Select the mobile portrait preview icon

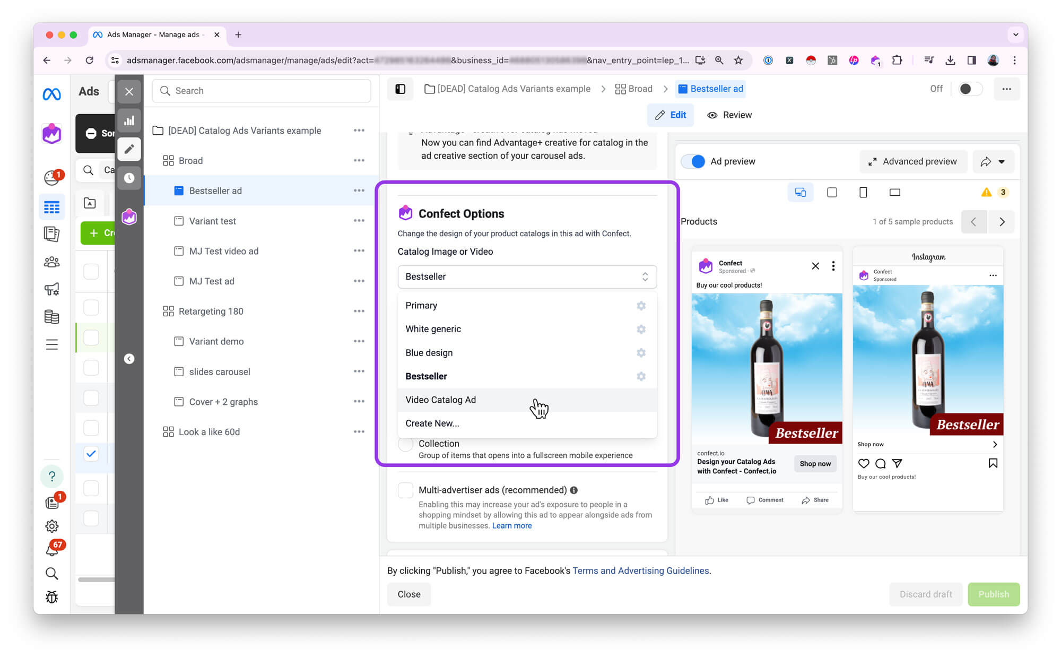click(x=863, y=193)
